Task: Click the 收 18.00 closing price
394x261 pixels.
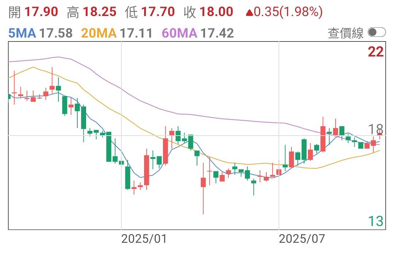Action: (209, 12)
